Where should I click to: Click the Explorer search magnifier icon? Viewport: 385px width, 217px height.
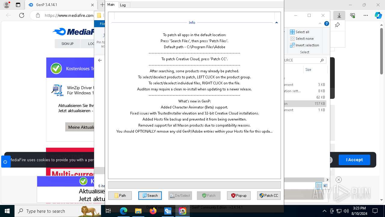pyautogui.click(x=322, y=60)
